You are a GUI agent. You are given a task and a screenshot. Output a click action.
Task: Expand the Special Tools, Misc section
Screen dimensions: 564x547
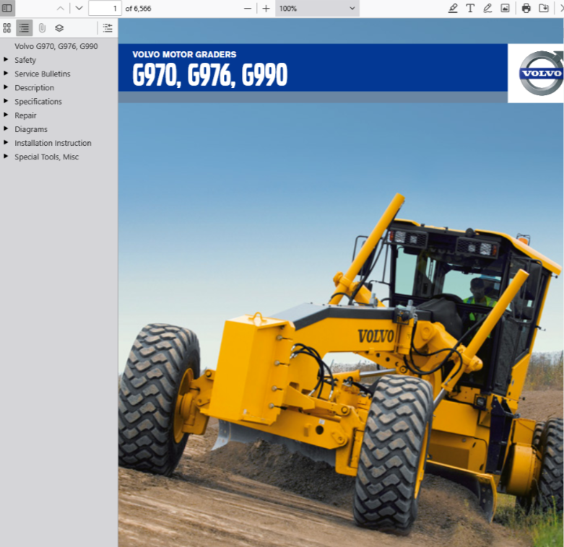coord(6,157)
